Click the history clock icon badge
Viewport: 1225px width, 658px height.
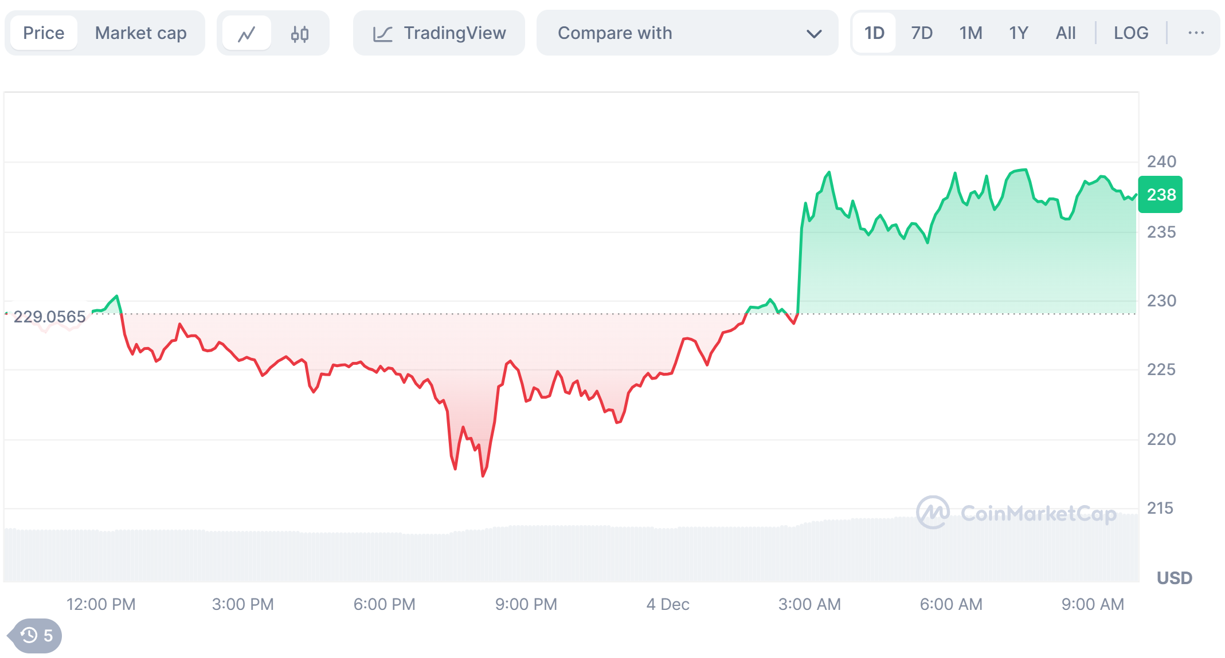tap(36, 635)
